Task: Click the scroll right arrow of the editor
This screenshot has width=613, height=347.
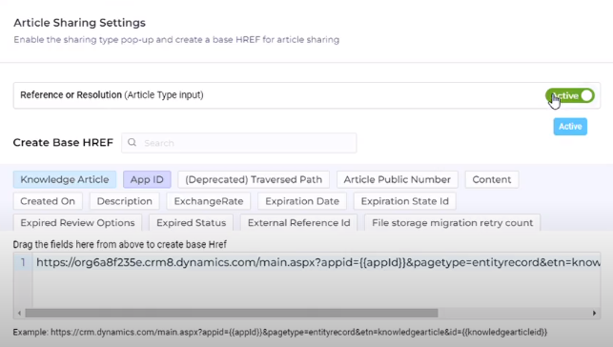Action: (594, 313)
